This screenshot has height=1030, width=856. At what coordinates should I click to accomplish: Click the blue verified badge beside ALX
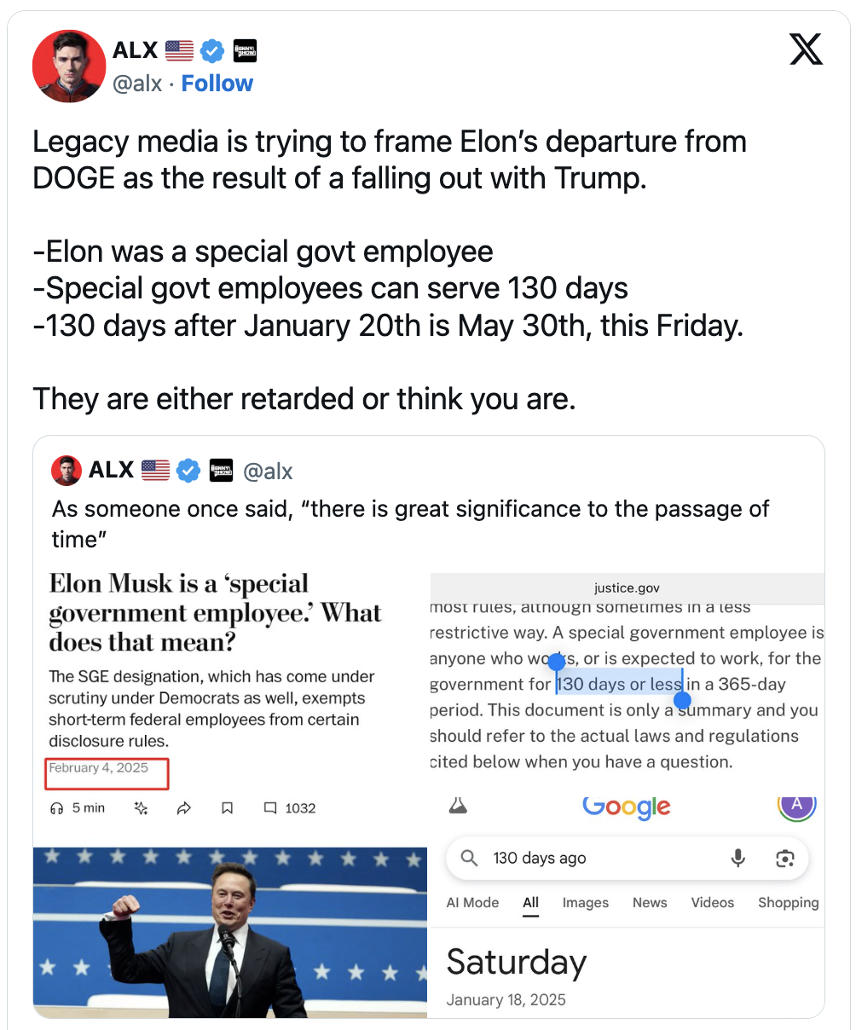212,51
